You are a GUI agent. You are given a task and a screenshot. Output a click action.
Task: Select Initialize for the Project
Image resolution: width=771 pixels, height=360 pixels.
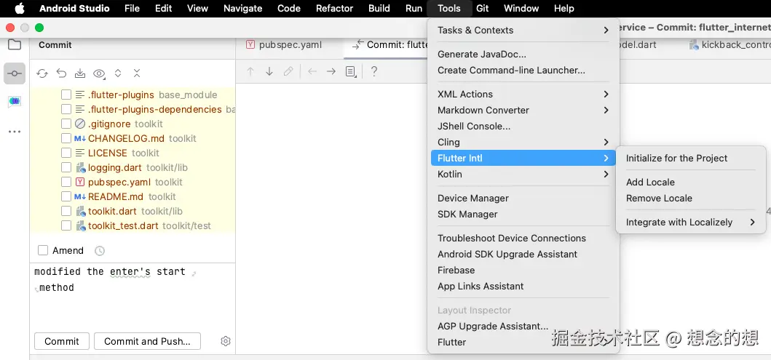(x=676, y=159)
